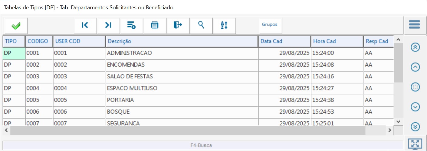
Task: Open search with magnifier icon
Action: tap(201, 25)
